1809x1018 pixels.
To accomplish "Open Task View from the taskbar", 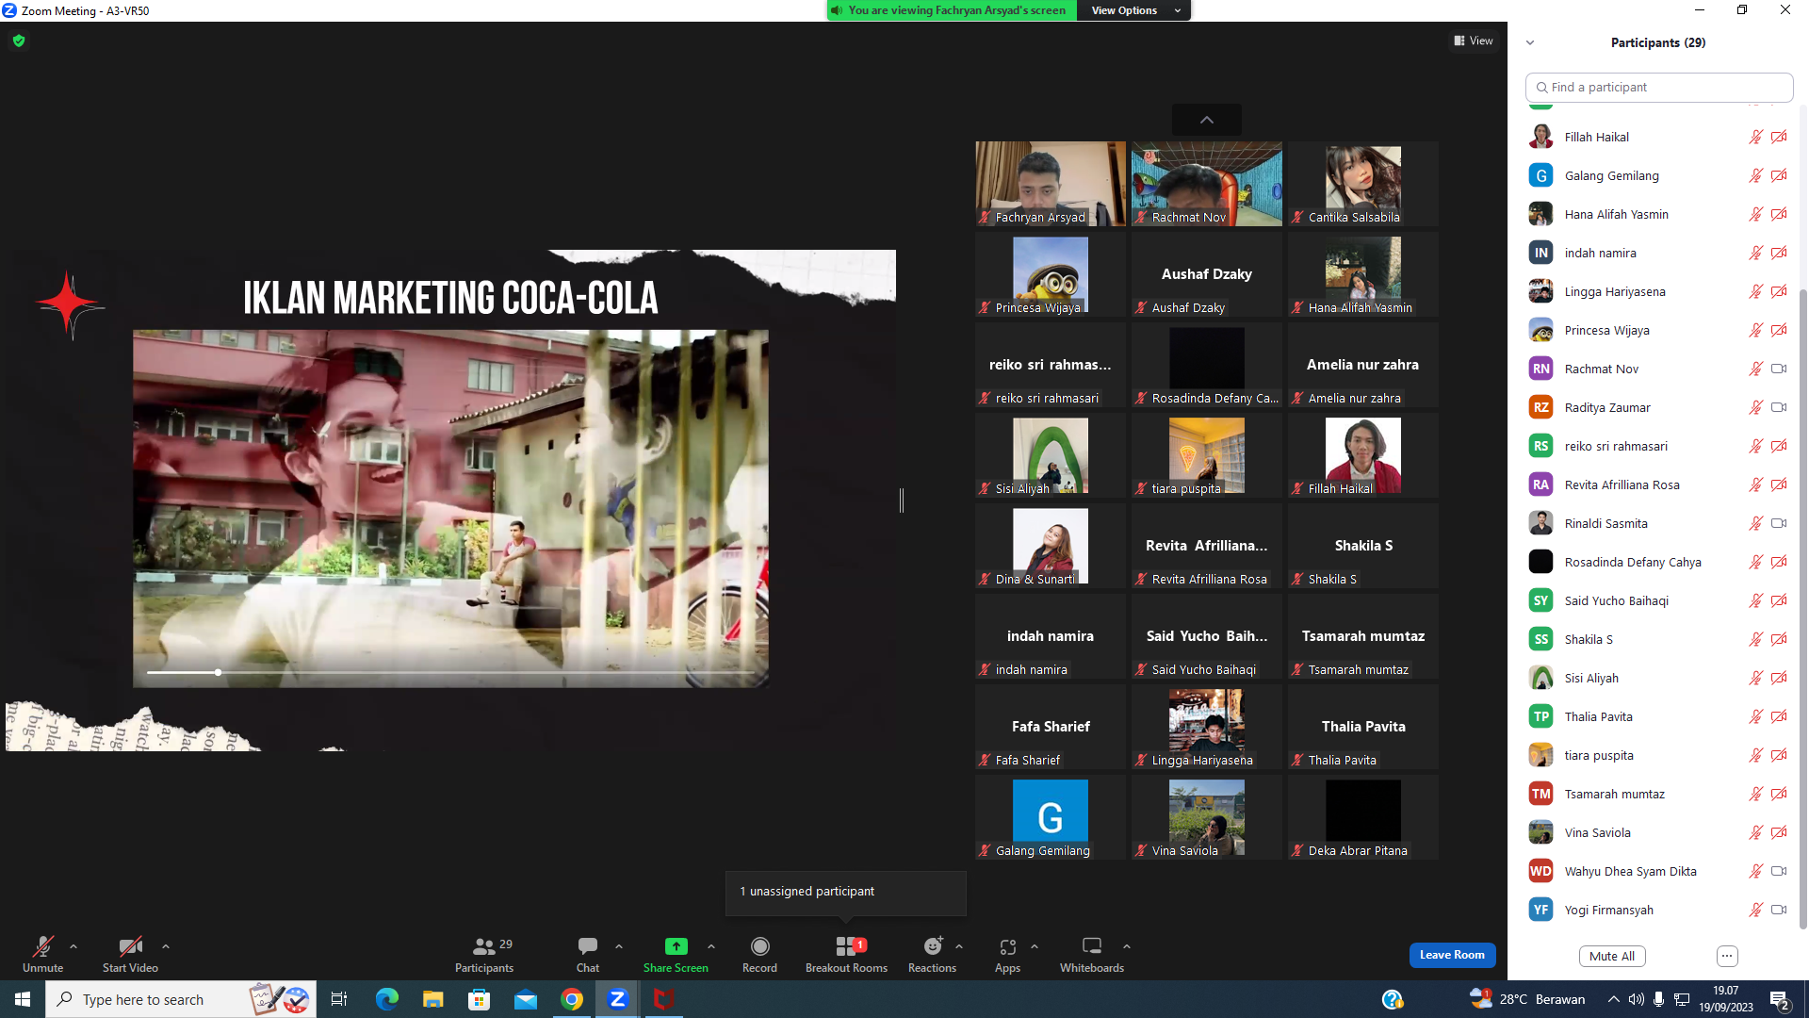I will pos(339,999).
